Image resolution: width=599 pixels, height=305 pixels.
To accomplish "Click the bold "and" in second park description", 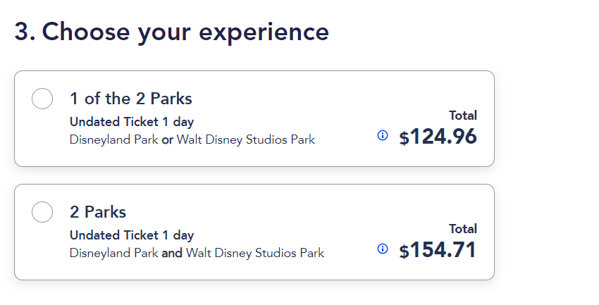I will point(172,253).
